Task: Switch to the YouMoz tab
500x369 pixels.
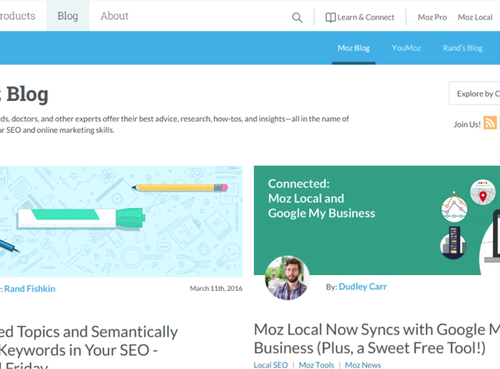Action: coord(406,48)
